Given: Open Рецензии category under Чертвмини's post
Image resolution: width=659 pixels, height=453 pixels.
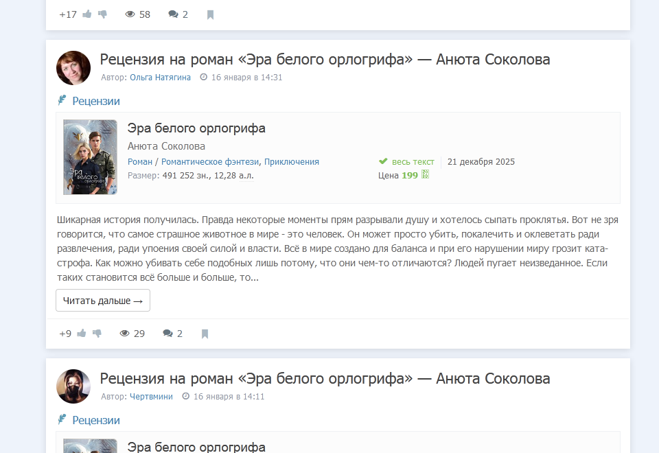Looking at the screenshot, I should coord(96,420).
